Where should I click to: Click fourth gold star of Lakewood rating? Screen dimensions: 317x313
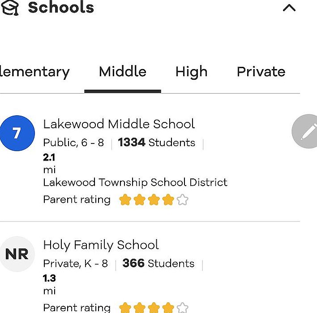[168, 200]
